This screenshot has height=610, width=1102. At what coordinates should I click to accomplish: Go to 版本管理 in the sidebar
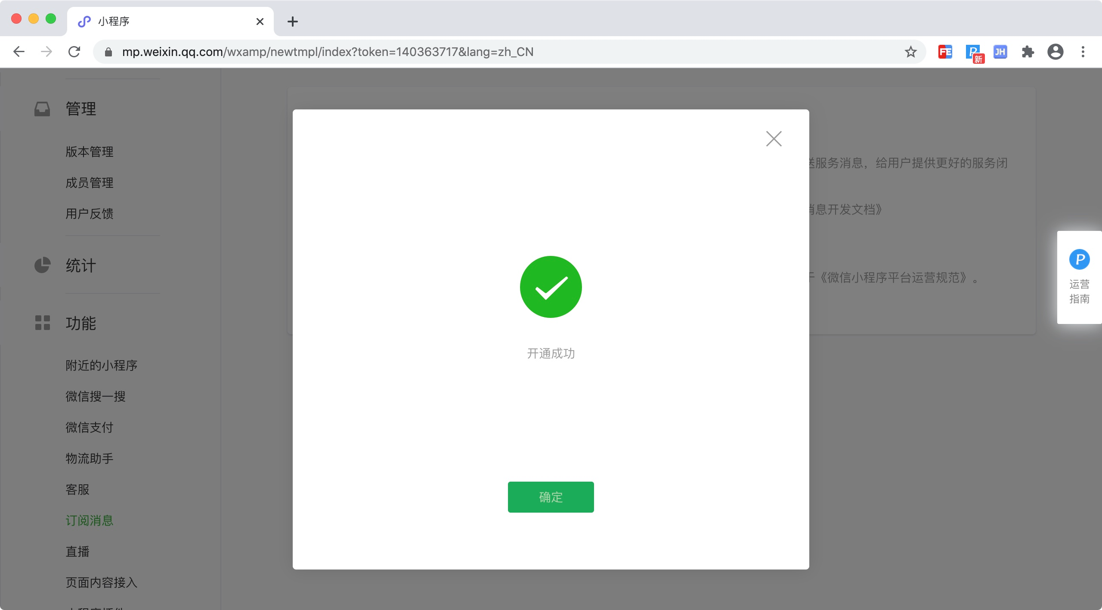click(x=89, y=152)
